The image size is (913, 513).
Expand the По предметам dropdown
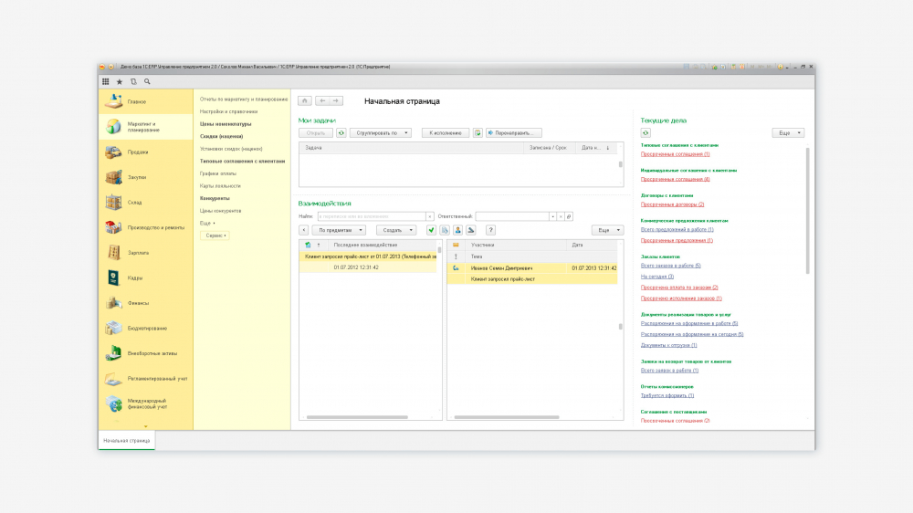point(338,230)
